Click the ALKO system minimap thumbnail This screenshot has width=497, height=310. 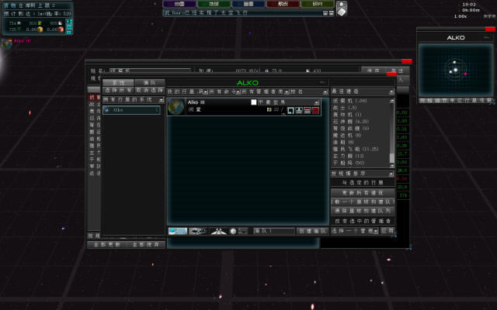[455, 70]
